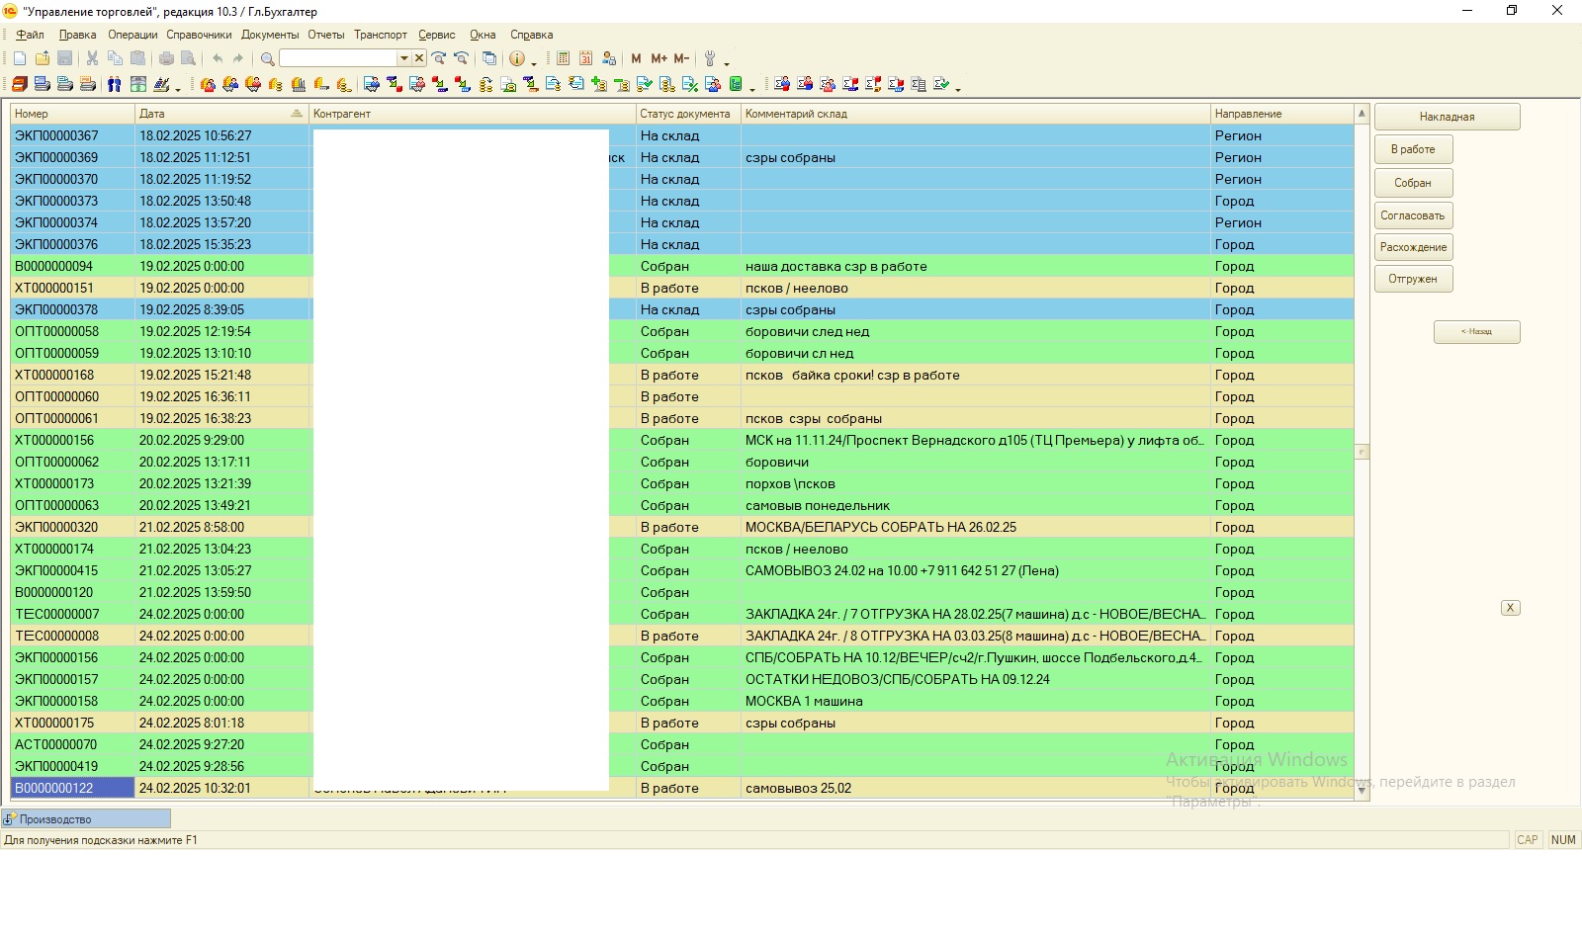Viewport: 1582px width, 939px height.
Task: Click the round info Help icon
Action: (516, 58)
